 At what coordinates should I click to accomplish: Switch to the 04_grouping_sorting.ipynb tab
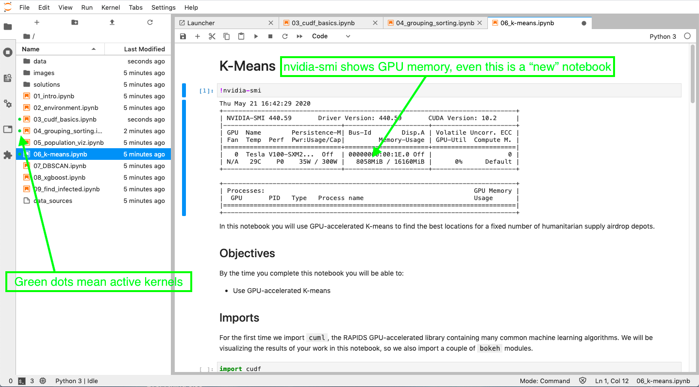coord(434,23)
